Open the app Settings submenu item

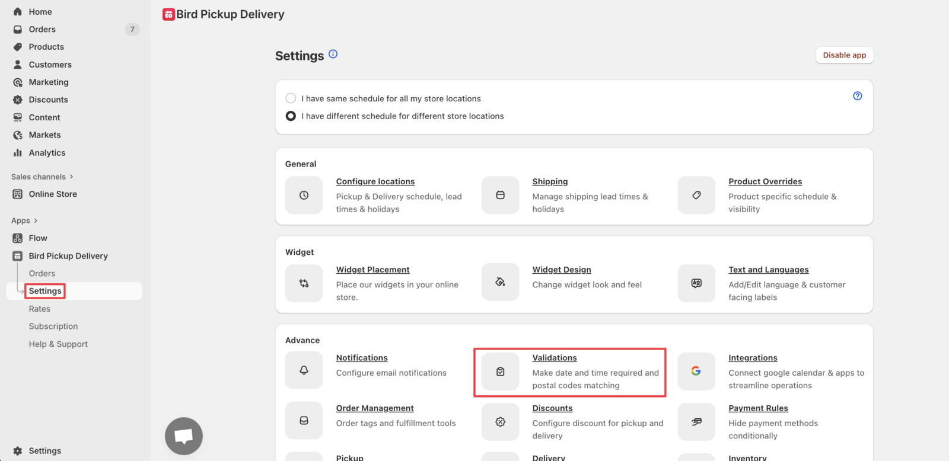[45, 291]
